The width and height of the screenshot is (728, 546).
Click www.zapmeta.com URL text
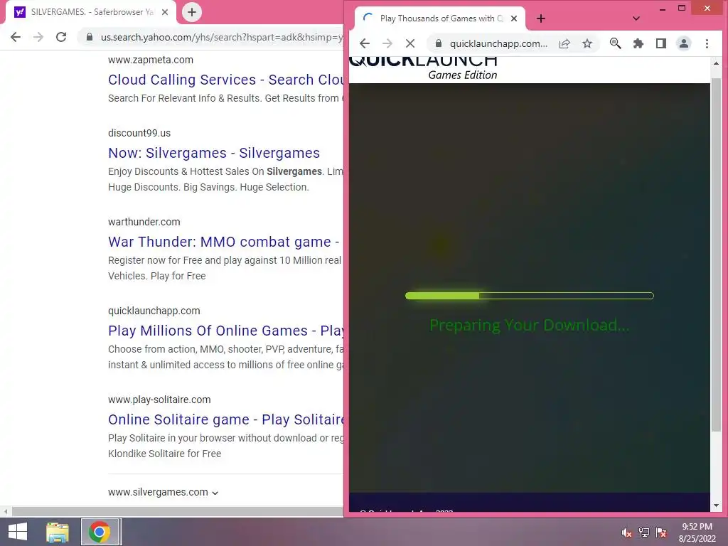point(151,60)
